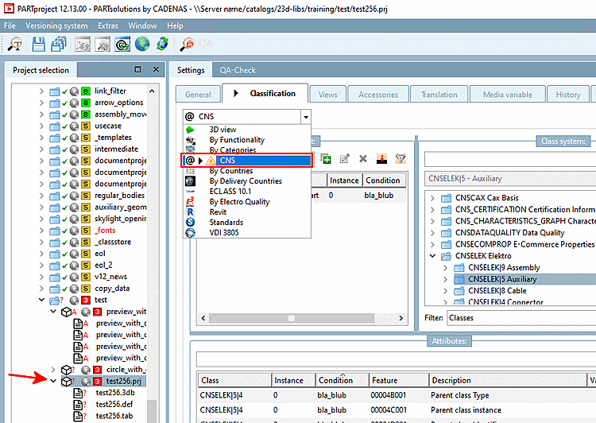
Task: Switch to the Translation tab
Action: (x=439, y=95)
